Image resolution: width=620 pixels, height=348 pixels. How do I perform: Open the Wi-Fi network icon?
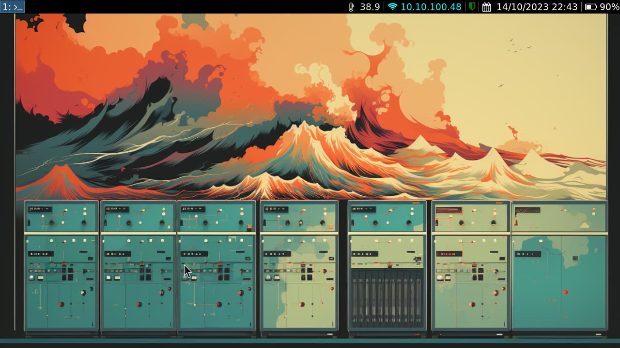392,7
